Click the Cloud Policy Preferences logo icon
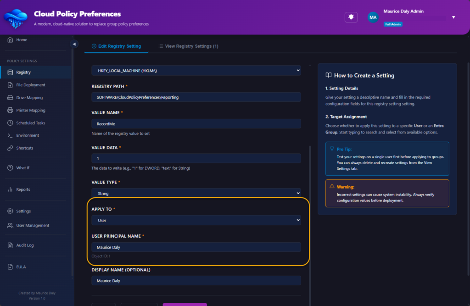 click(16, 18)
